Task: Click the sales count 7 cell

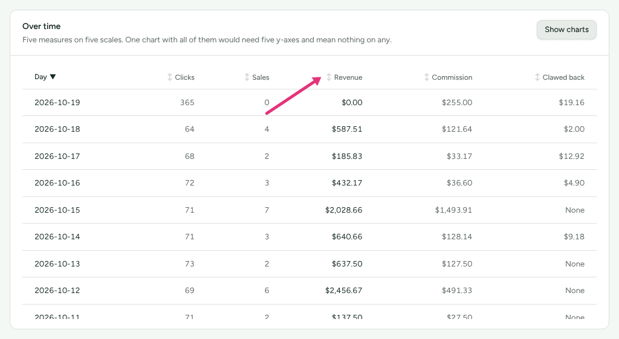Action: point(267,210)
